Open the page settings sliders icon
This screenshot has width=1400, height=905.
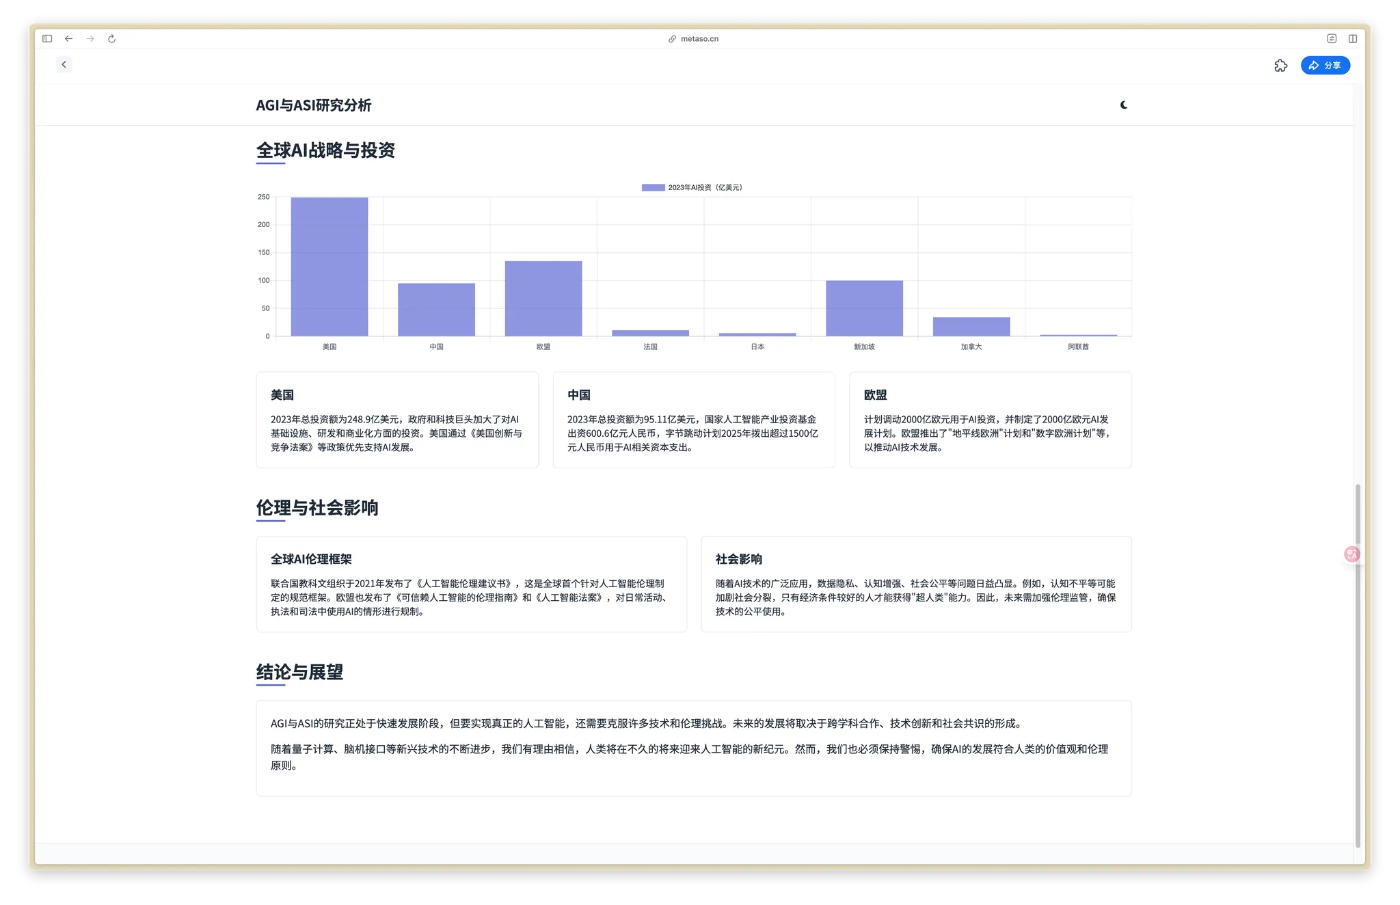click(x=1331, y=39)
